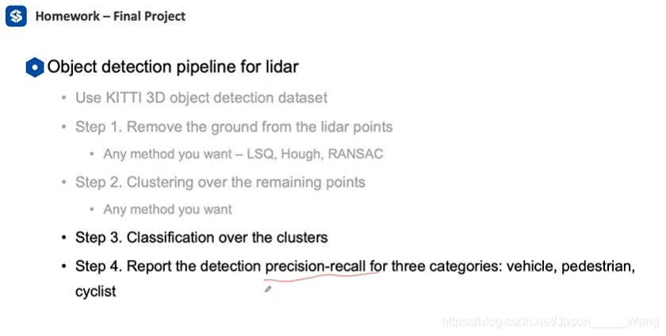Open the blog.csdn.net Jason Wang watermark link
Viewport: 666px width, 336px height.
click(550, 322)
